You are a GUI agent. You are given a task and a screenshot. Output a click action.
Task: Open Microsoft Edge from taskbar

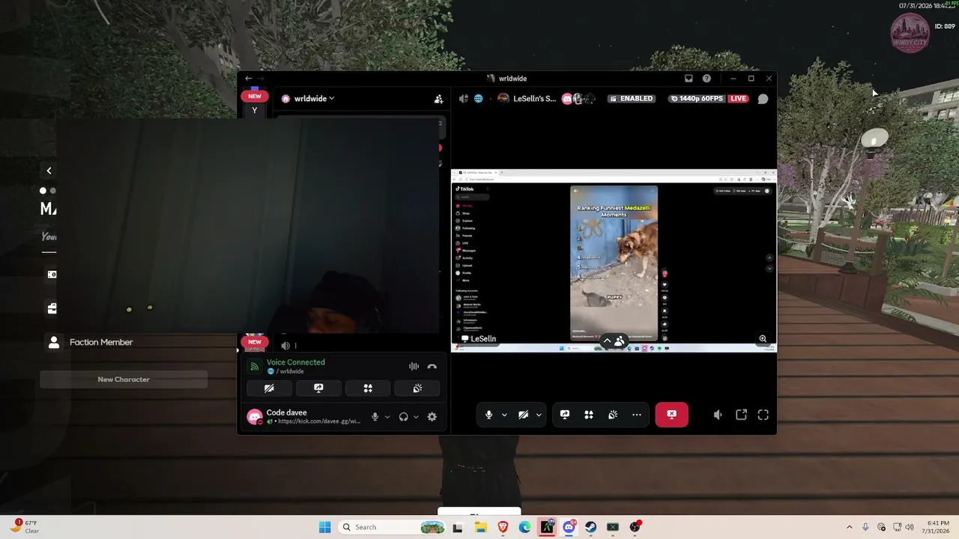pos(524,527)
